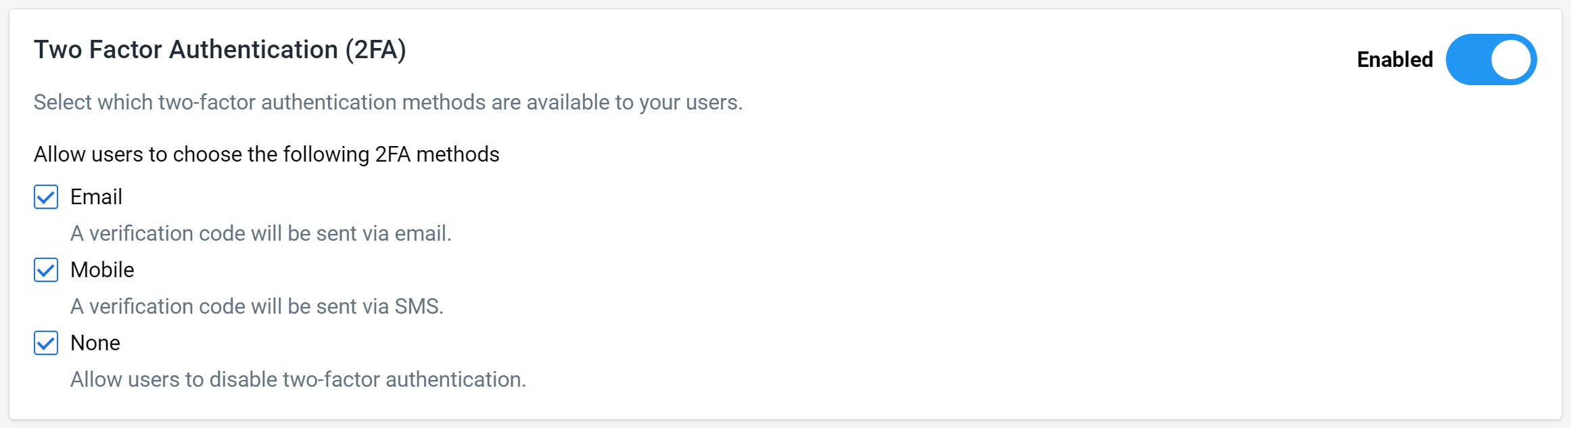Image resolution: width=1571 pixels, height=428 pixels.
Task: Uncheck the Mobile 2FA method checkbox
Action: coord(46,270)
